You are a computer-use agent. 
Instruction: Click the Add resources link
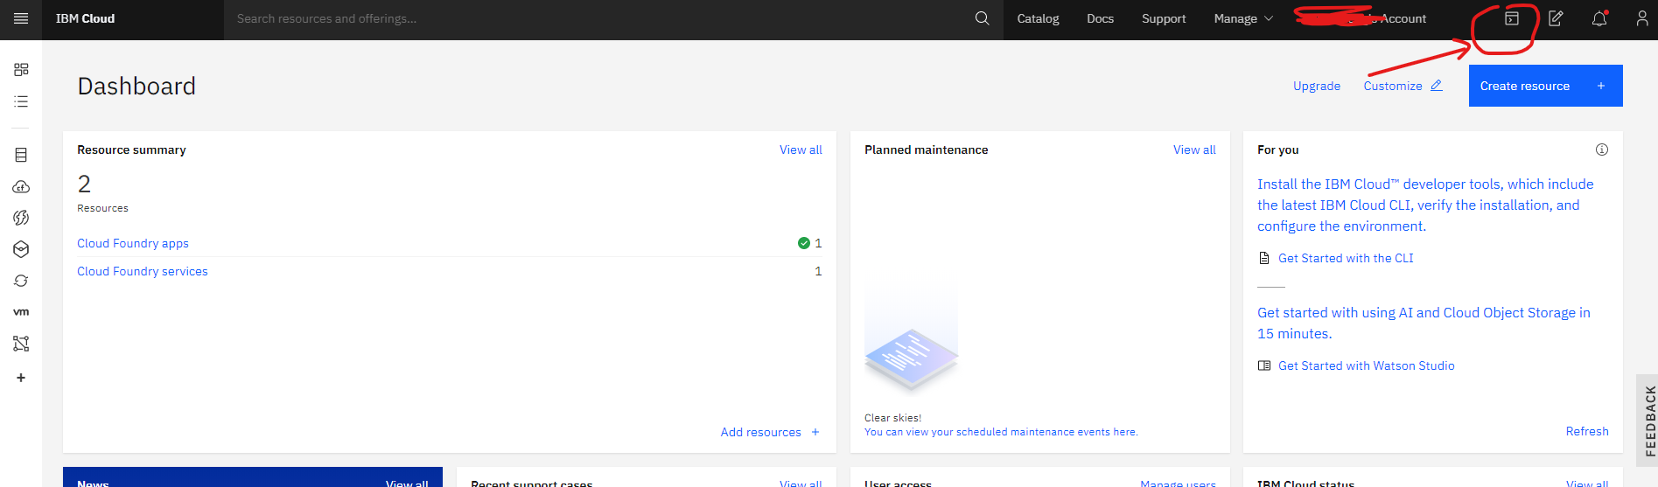click(x=760, y=432)
